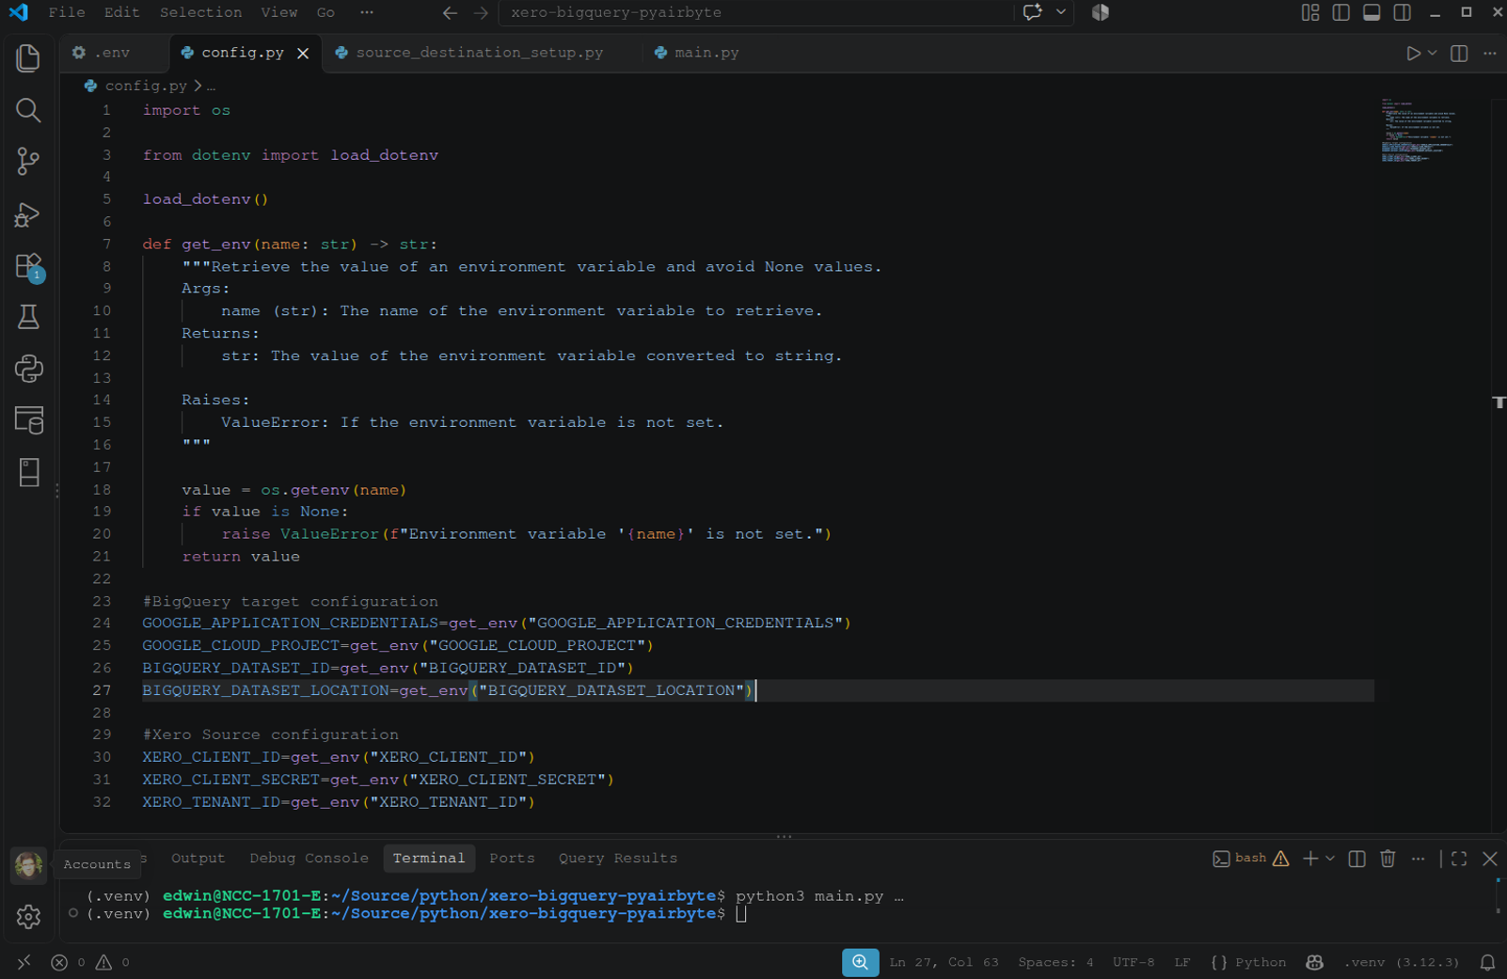Open the Source Control view

click(x=28, y=161)
